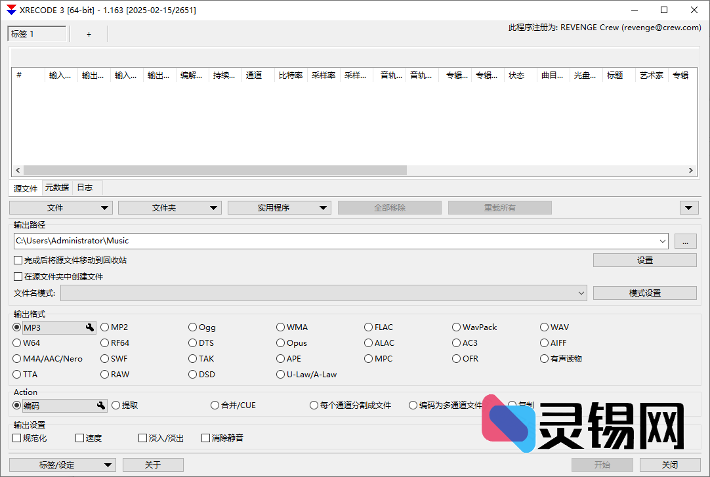Open 编码 action settings via wrench icon
Viewport: 710px width, 477px height.
click(x=100, y=405)
